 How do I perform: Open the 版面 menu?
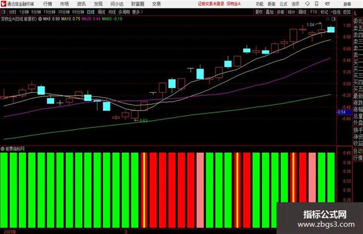pyautogui.click(x=272, y=4)
